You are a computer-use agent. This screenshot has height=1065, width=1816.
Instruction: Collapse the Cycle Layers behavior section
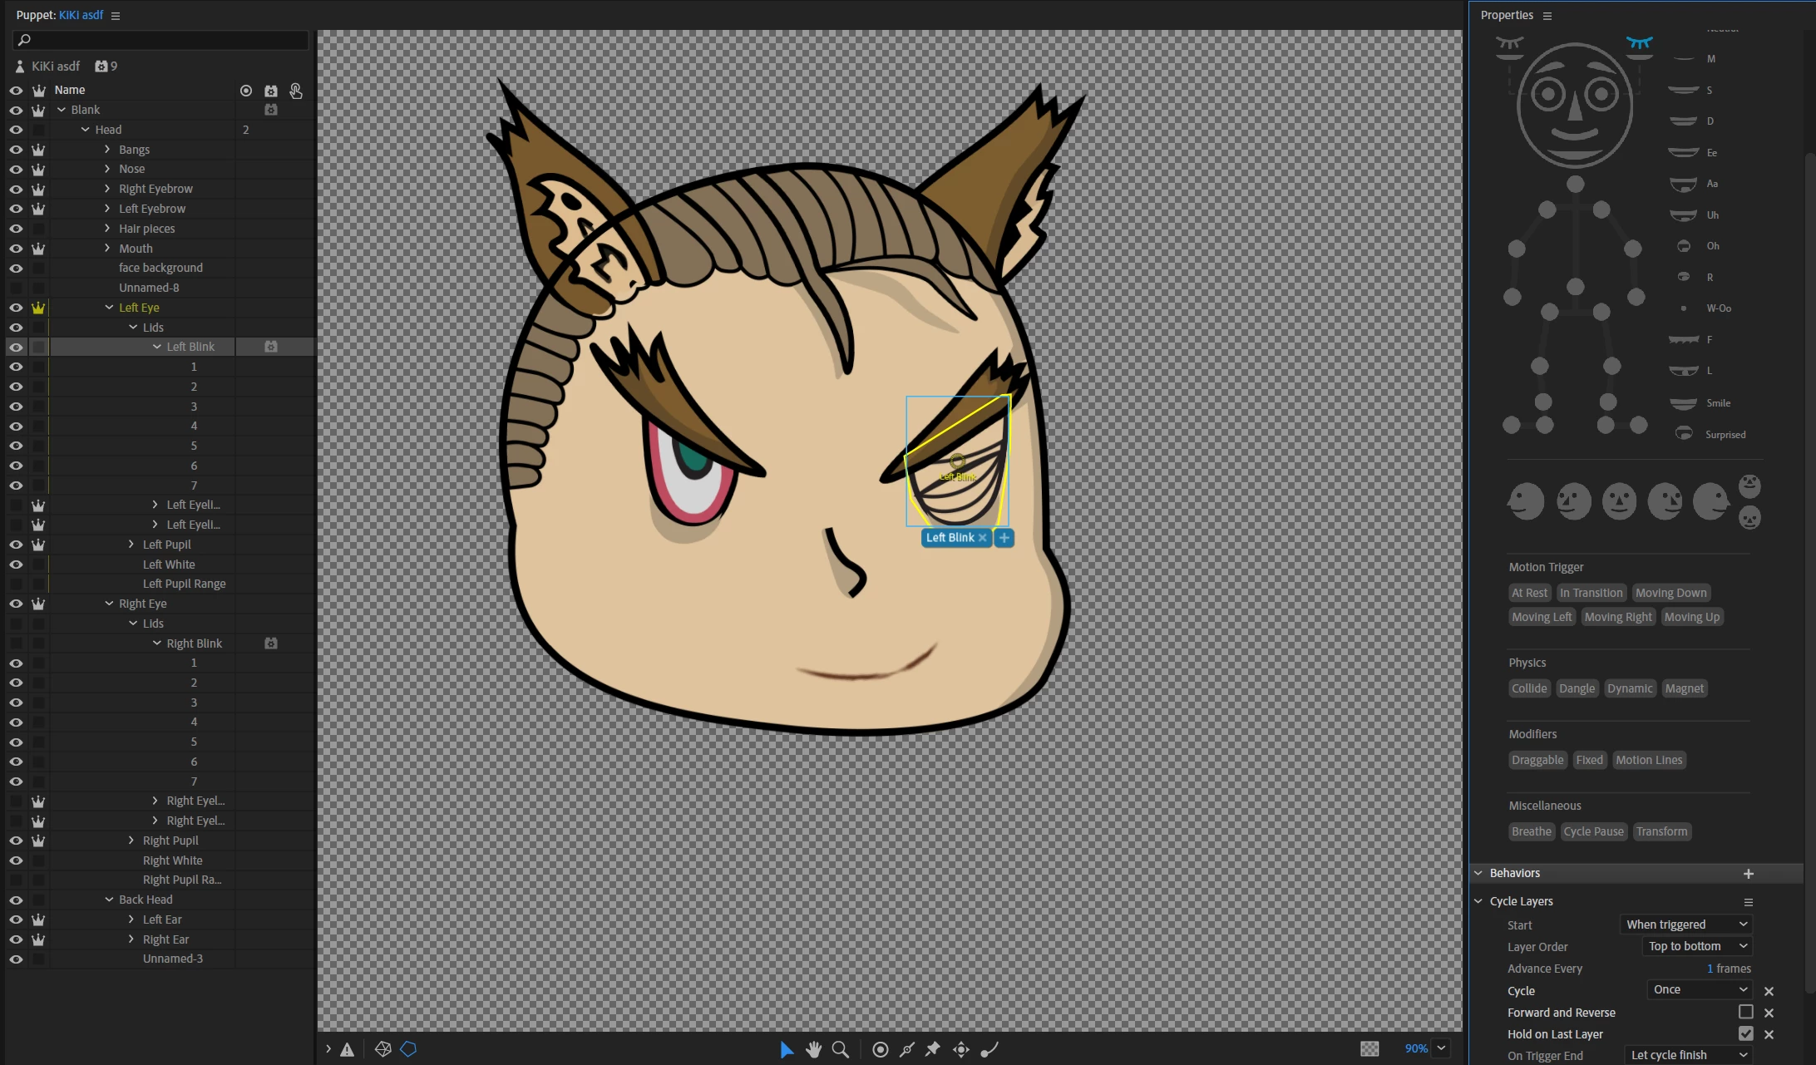coord(1478,901)
